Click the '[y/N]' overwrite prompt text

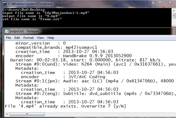(120, 106)
